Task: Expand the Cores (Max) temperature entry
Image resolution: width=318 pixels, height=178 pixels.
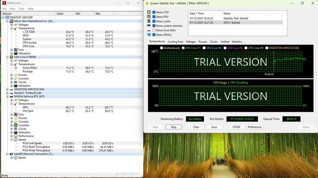Action: tap(16, 68)
